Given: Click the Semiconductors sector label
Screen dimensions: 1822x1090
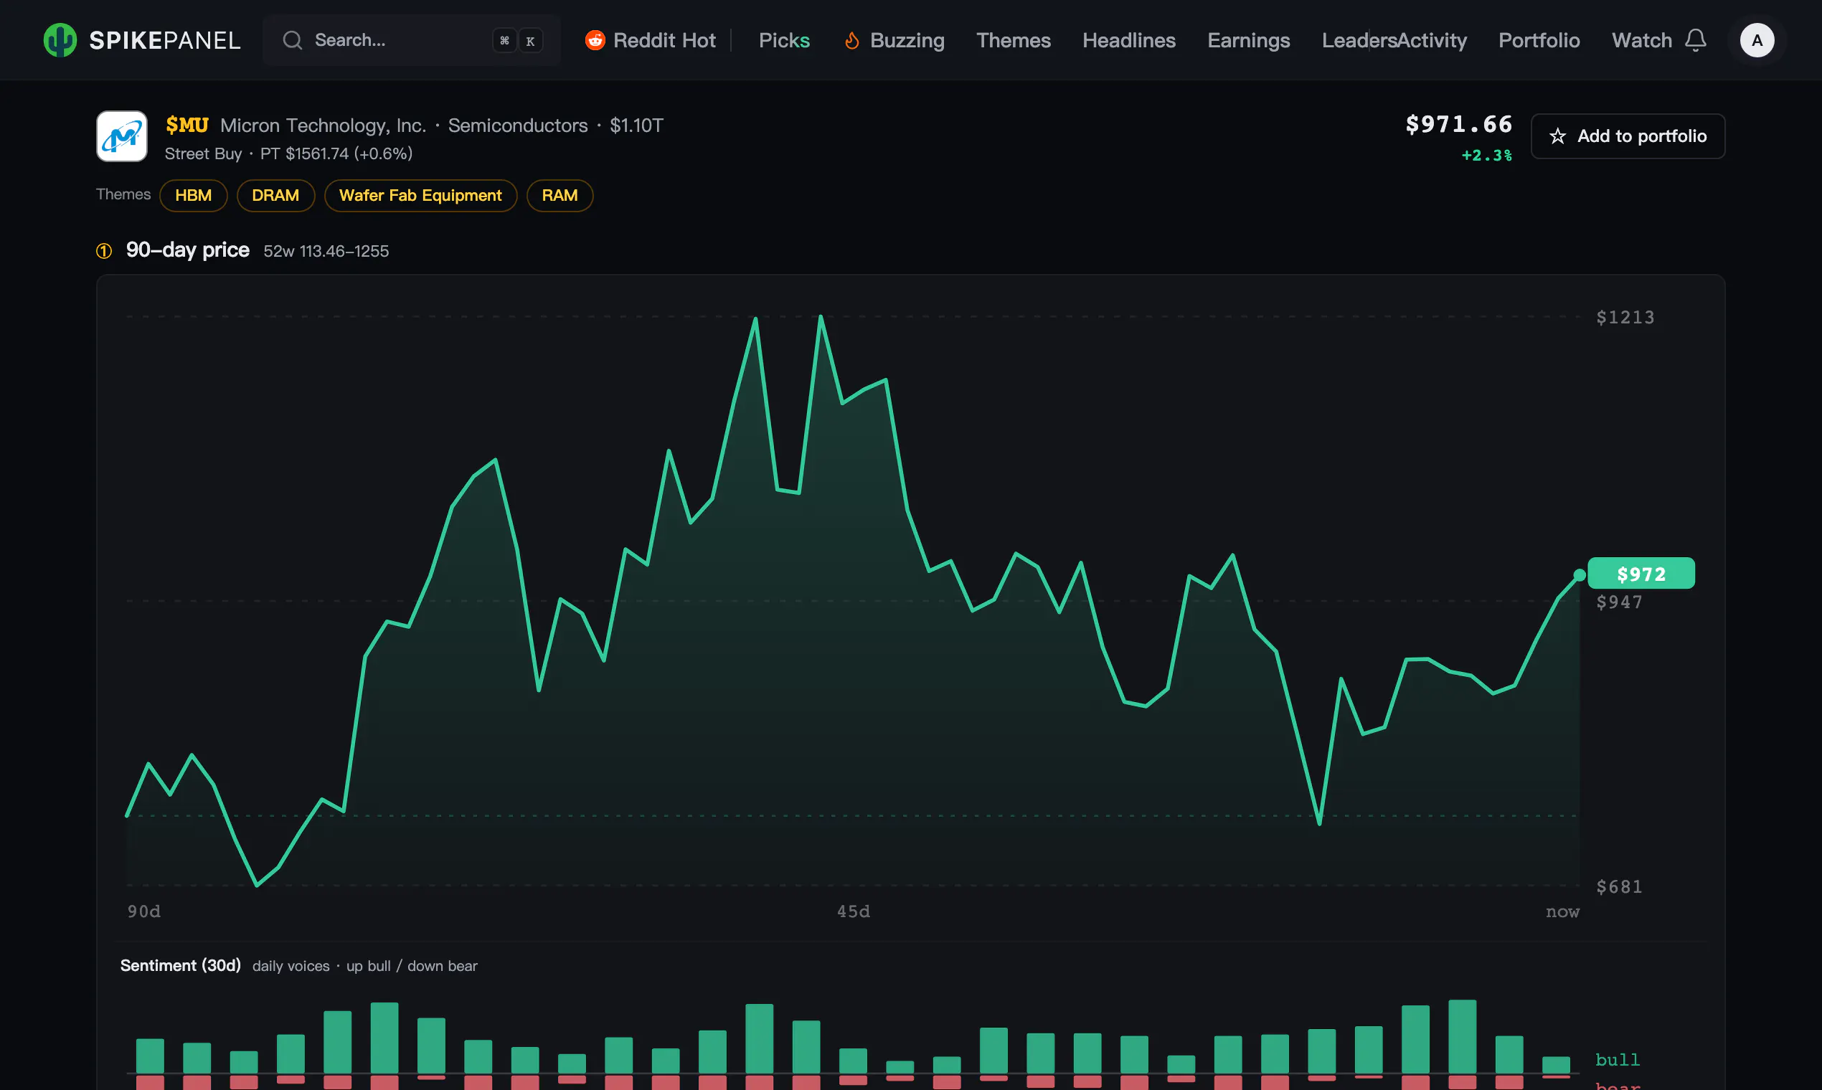Looking at the screenshot, I should pos(518,125).
